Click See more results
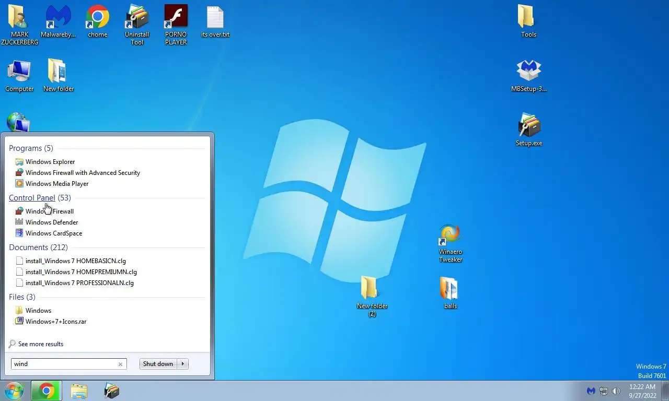The image size is (669, 401). (x=36, y=344)
